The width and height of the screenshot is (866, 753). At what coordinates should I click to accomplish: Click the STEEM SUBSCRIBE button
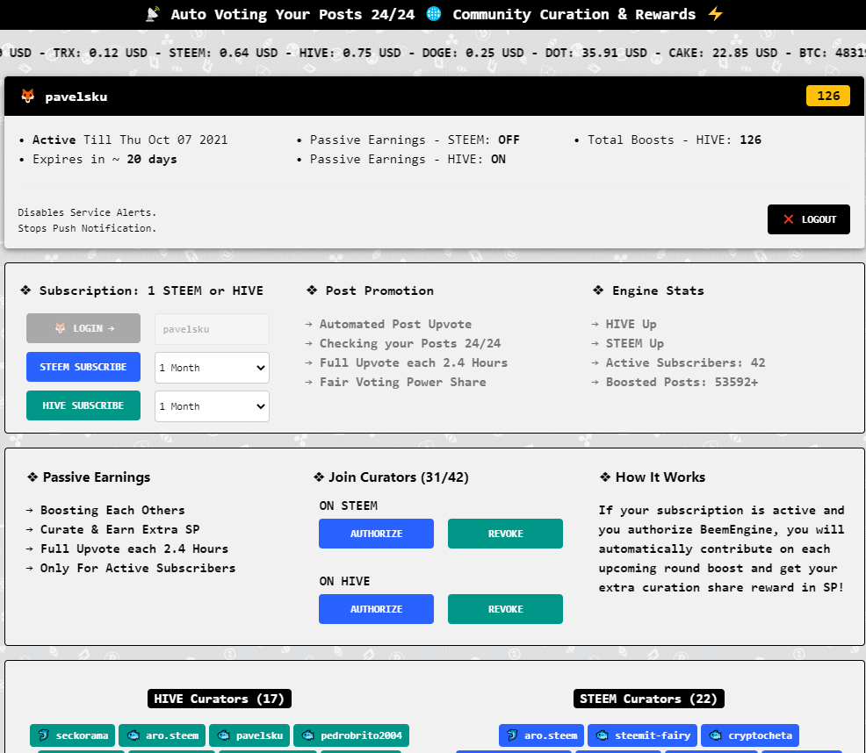pos(83,367)
